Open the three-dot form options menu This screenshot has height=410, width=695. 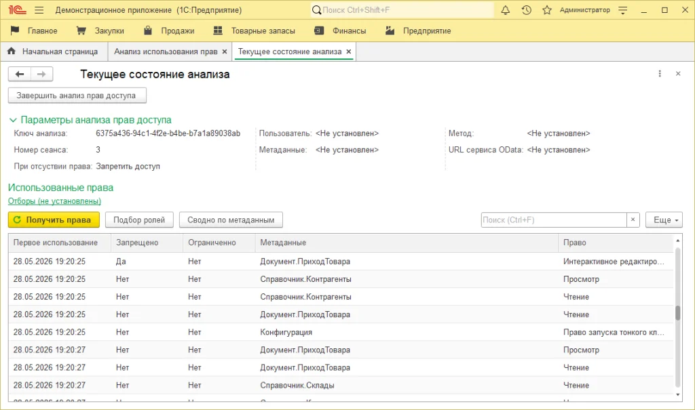660,74
